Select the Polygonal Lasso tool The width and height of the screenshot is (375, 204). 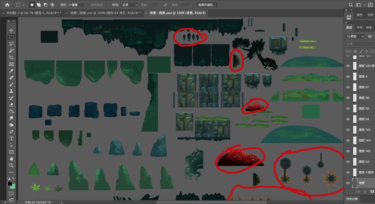pos(11,44)
